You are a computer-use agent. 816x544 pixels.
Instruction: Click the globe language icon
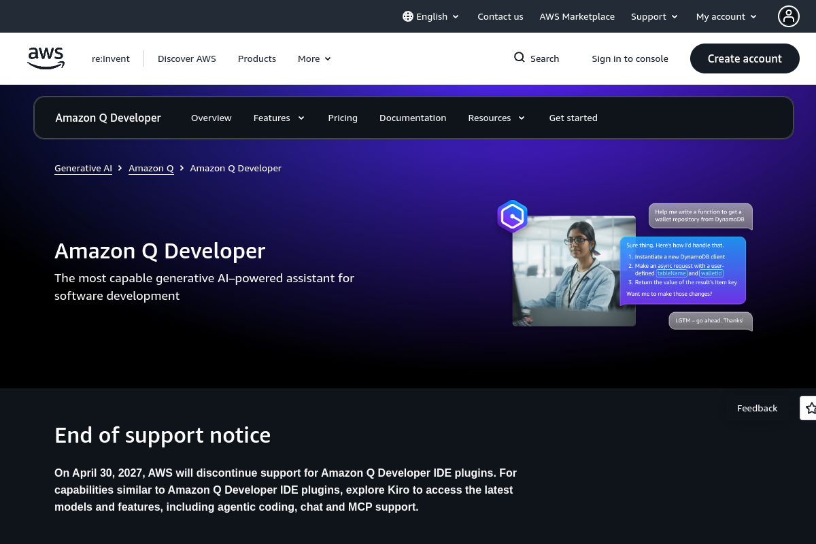(408, 16)
